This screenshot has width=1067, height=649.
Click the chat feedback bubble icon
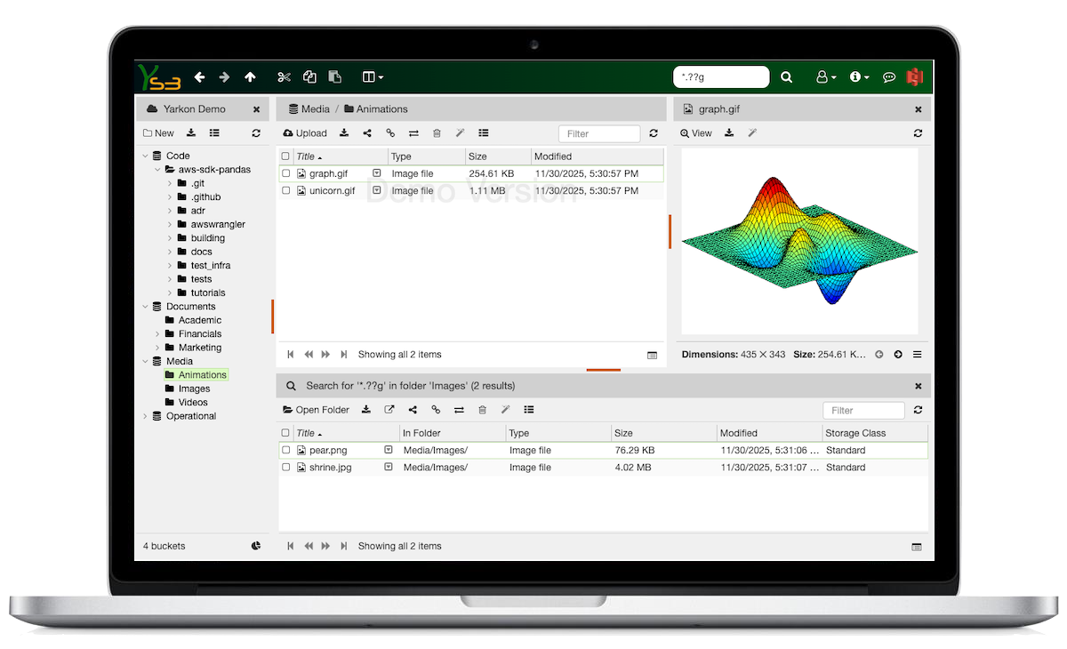[888, 77]
